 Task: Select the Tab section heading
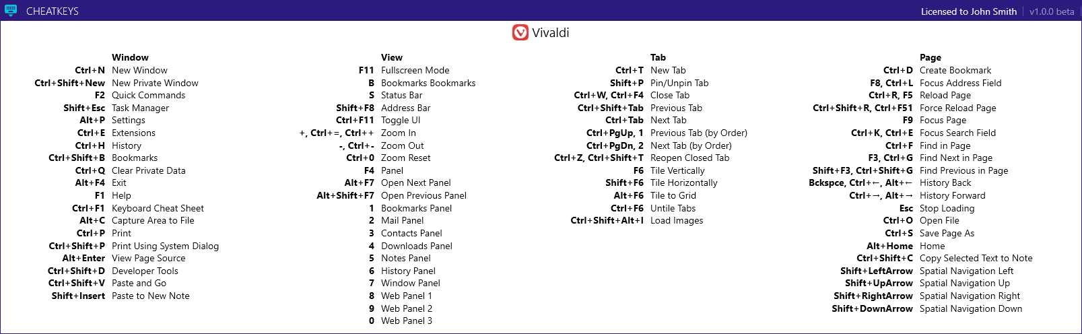[x=658, y=58]
